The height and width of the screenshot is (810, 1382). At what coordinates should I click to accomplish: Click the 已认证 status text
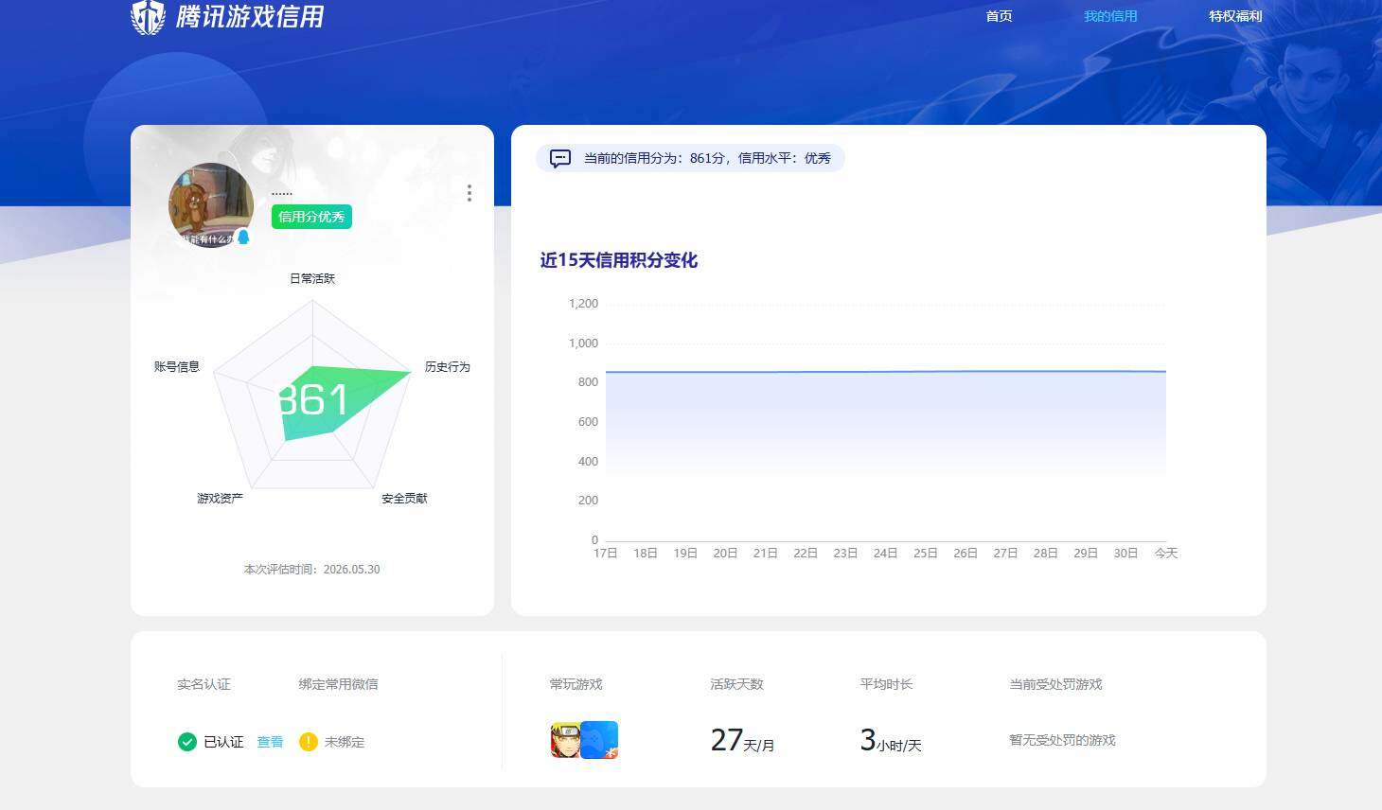pyautogui.click(x=223, y=742)
